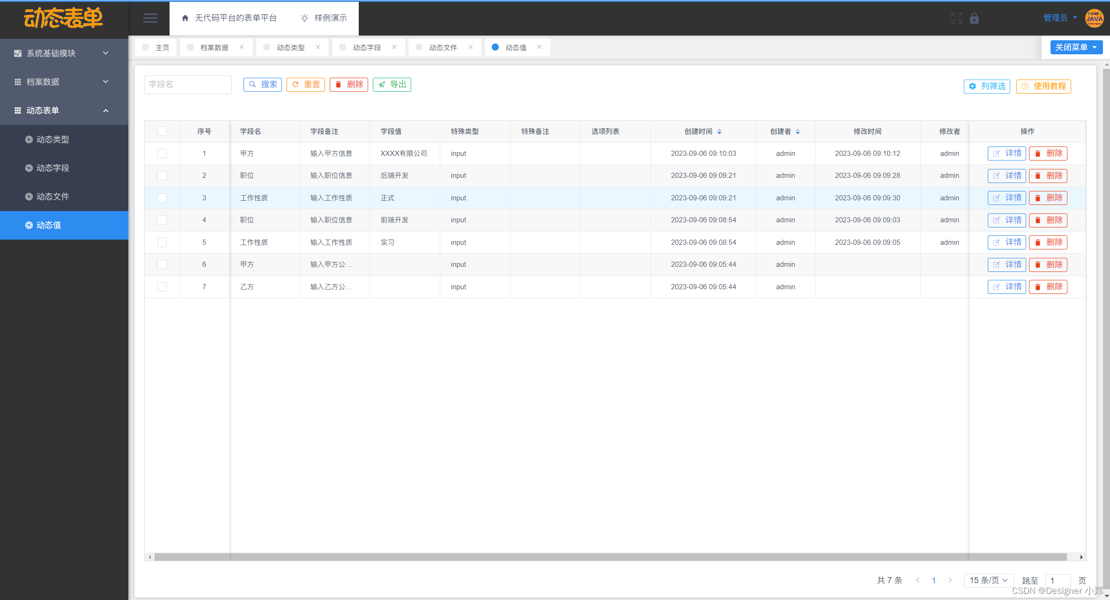
Task: Click the 动态表单 sidebar menu icon
Action: pos(16,110)
